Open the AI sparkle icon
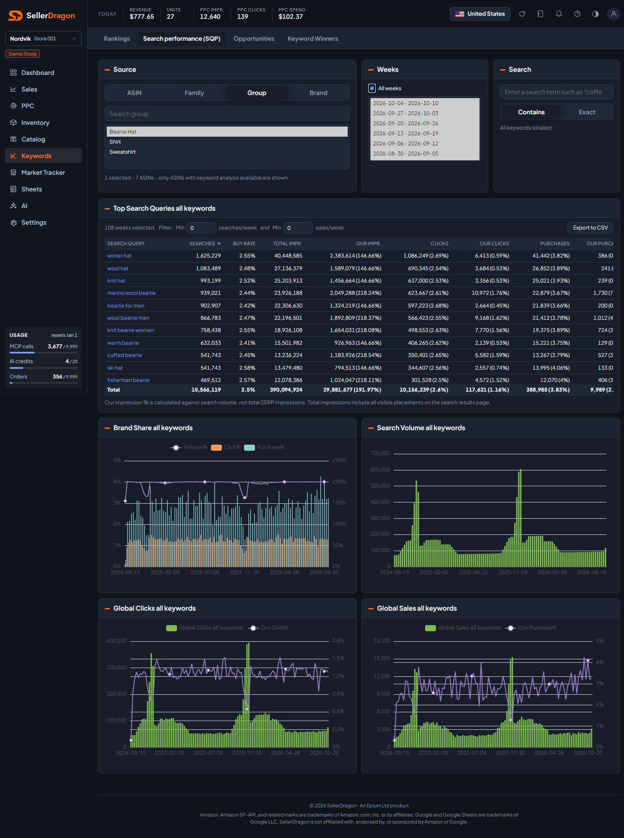Viewport: 624px width, 838px height. pyautogui.click(x=14, y=206)
